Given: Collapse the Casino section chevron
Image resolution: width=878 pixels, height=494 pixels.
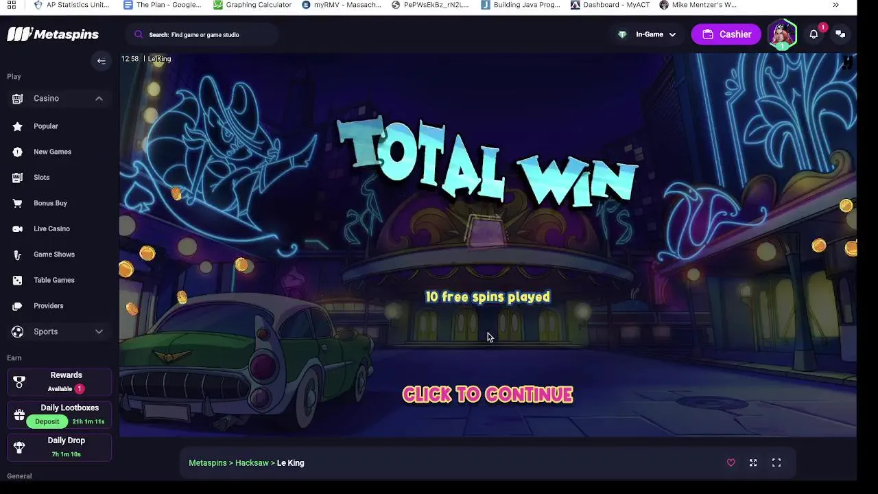Looking at the screenshot, I should point(99,99).
